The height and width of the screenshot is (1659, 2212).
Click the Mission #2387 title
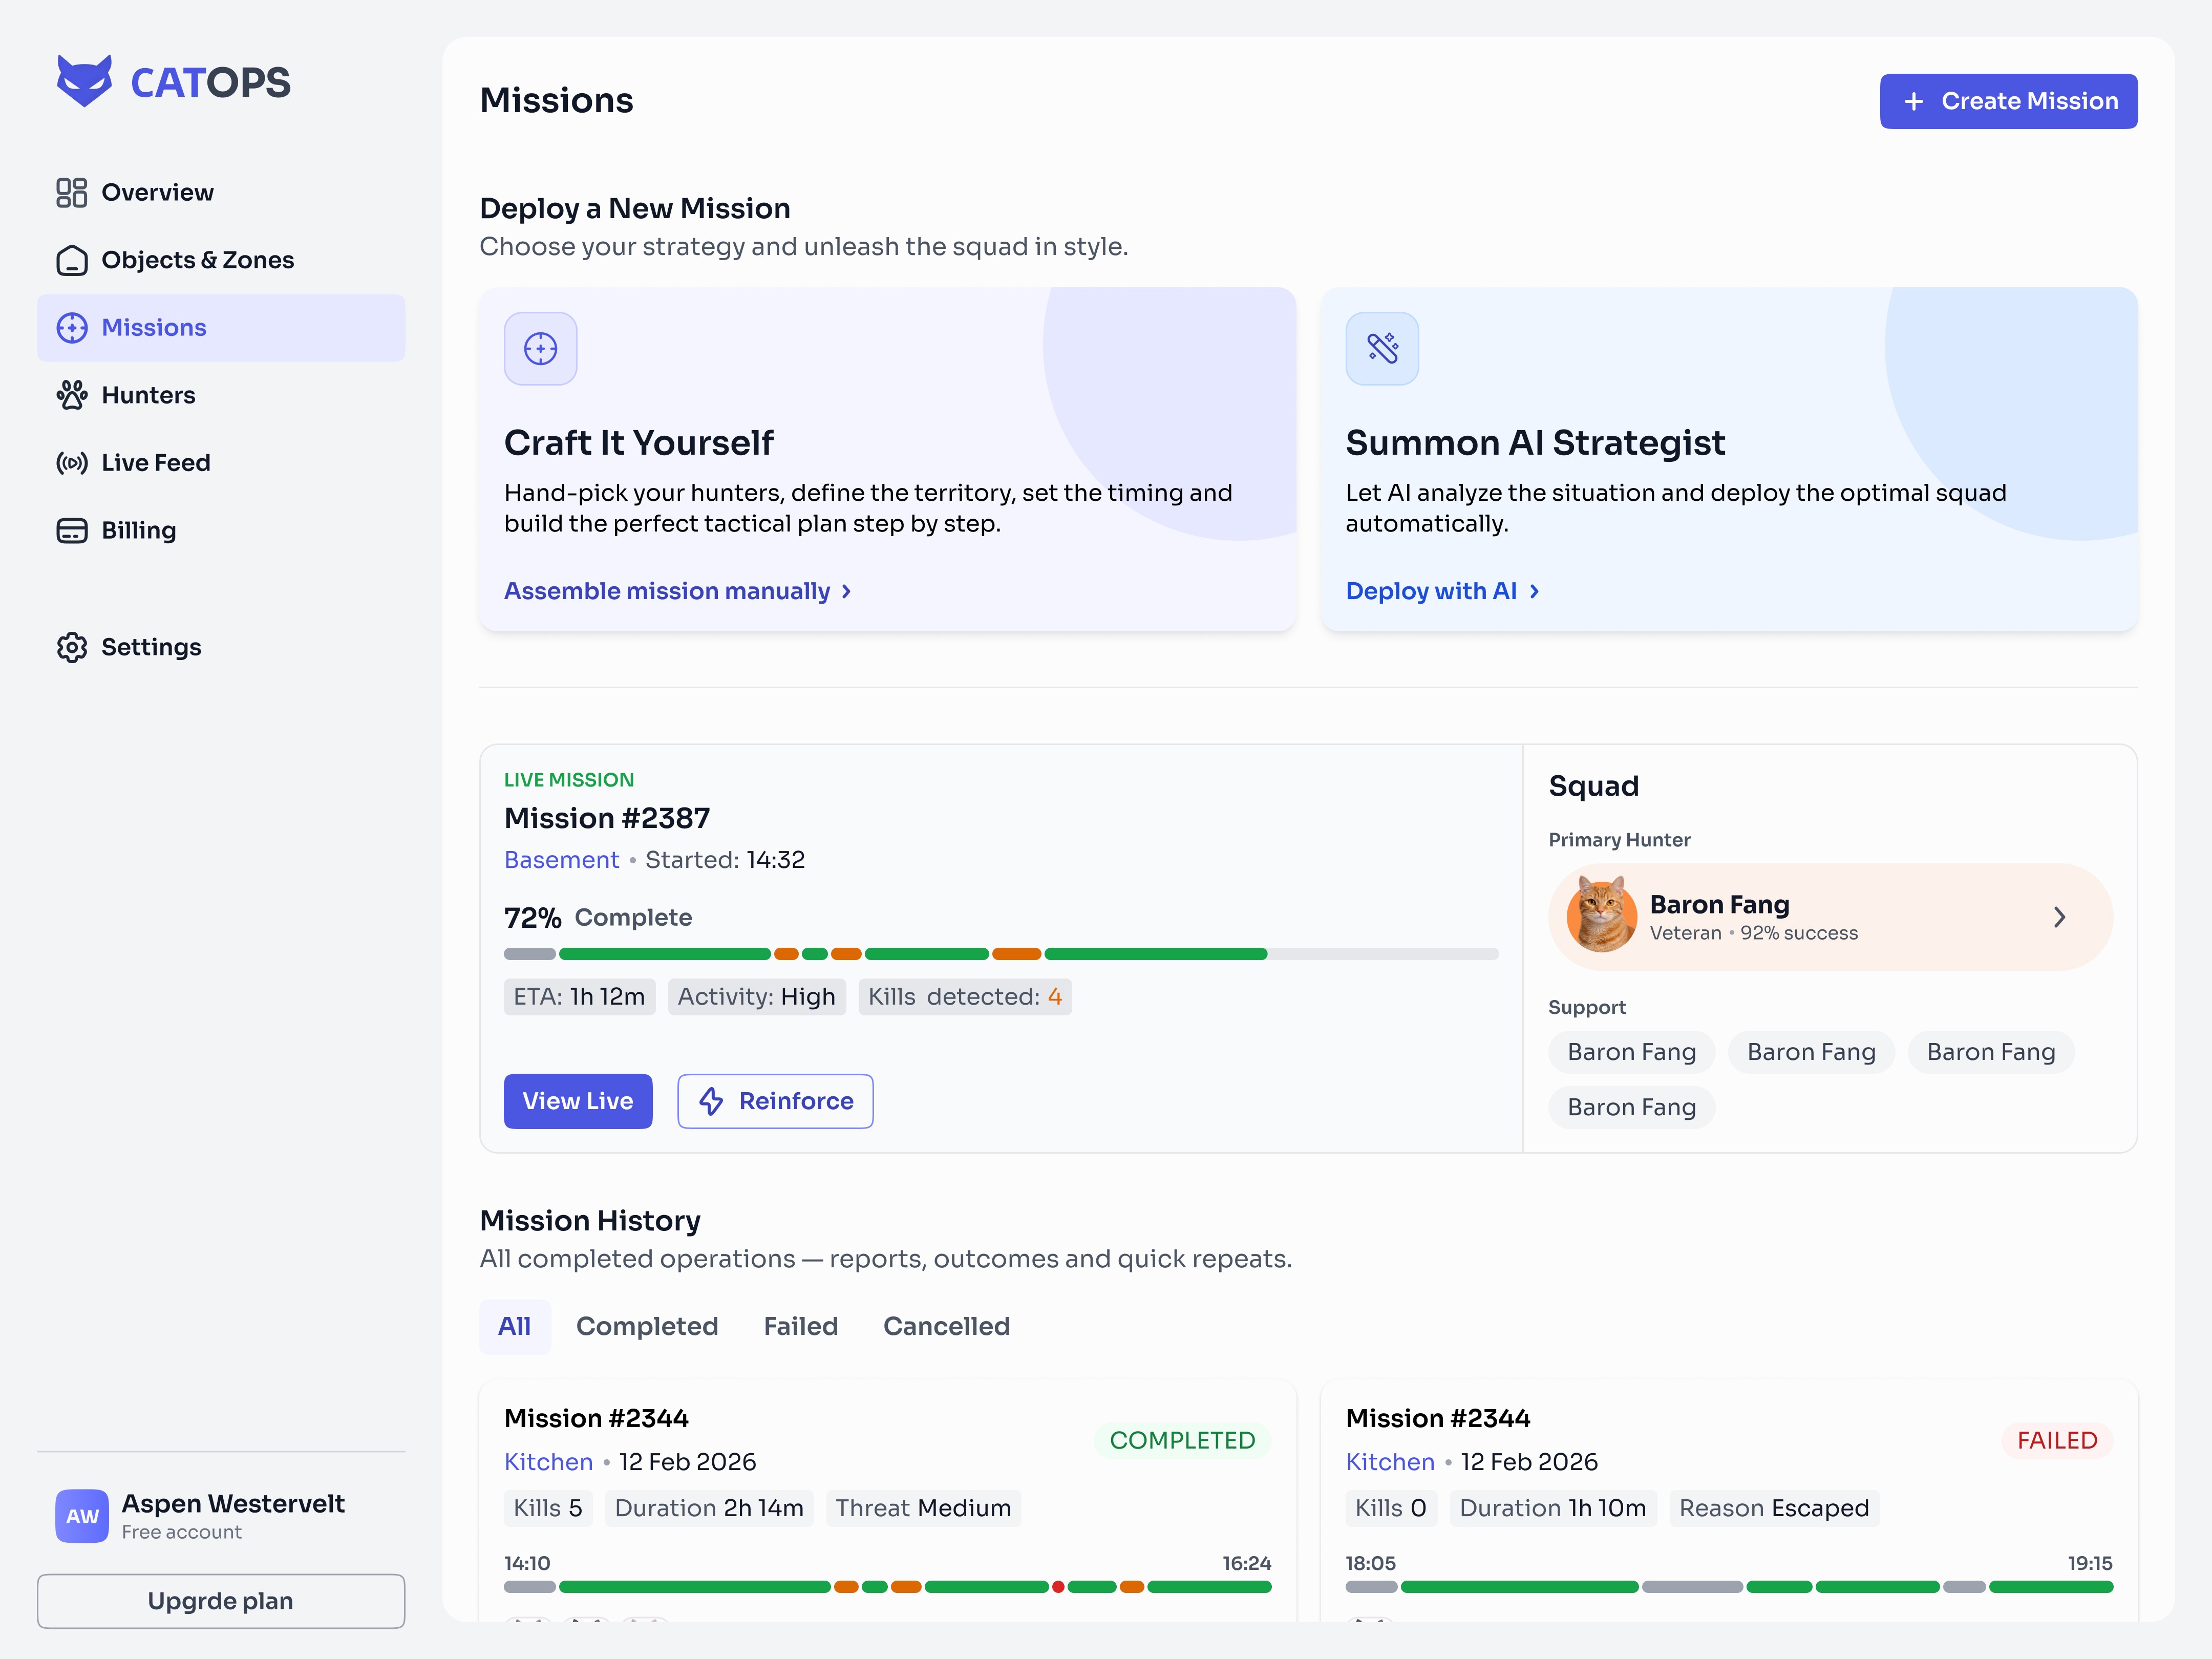click(x=607, y=818)
